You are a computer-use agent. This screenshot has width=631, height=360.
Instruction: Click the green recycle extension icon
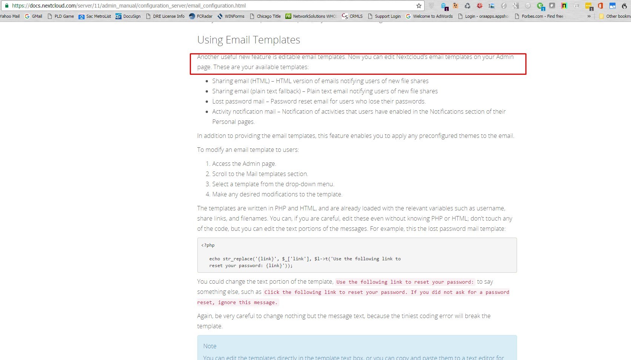click(x=467, y=6)
